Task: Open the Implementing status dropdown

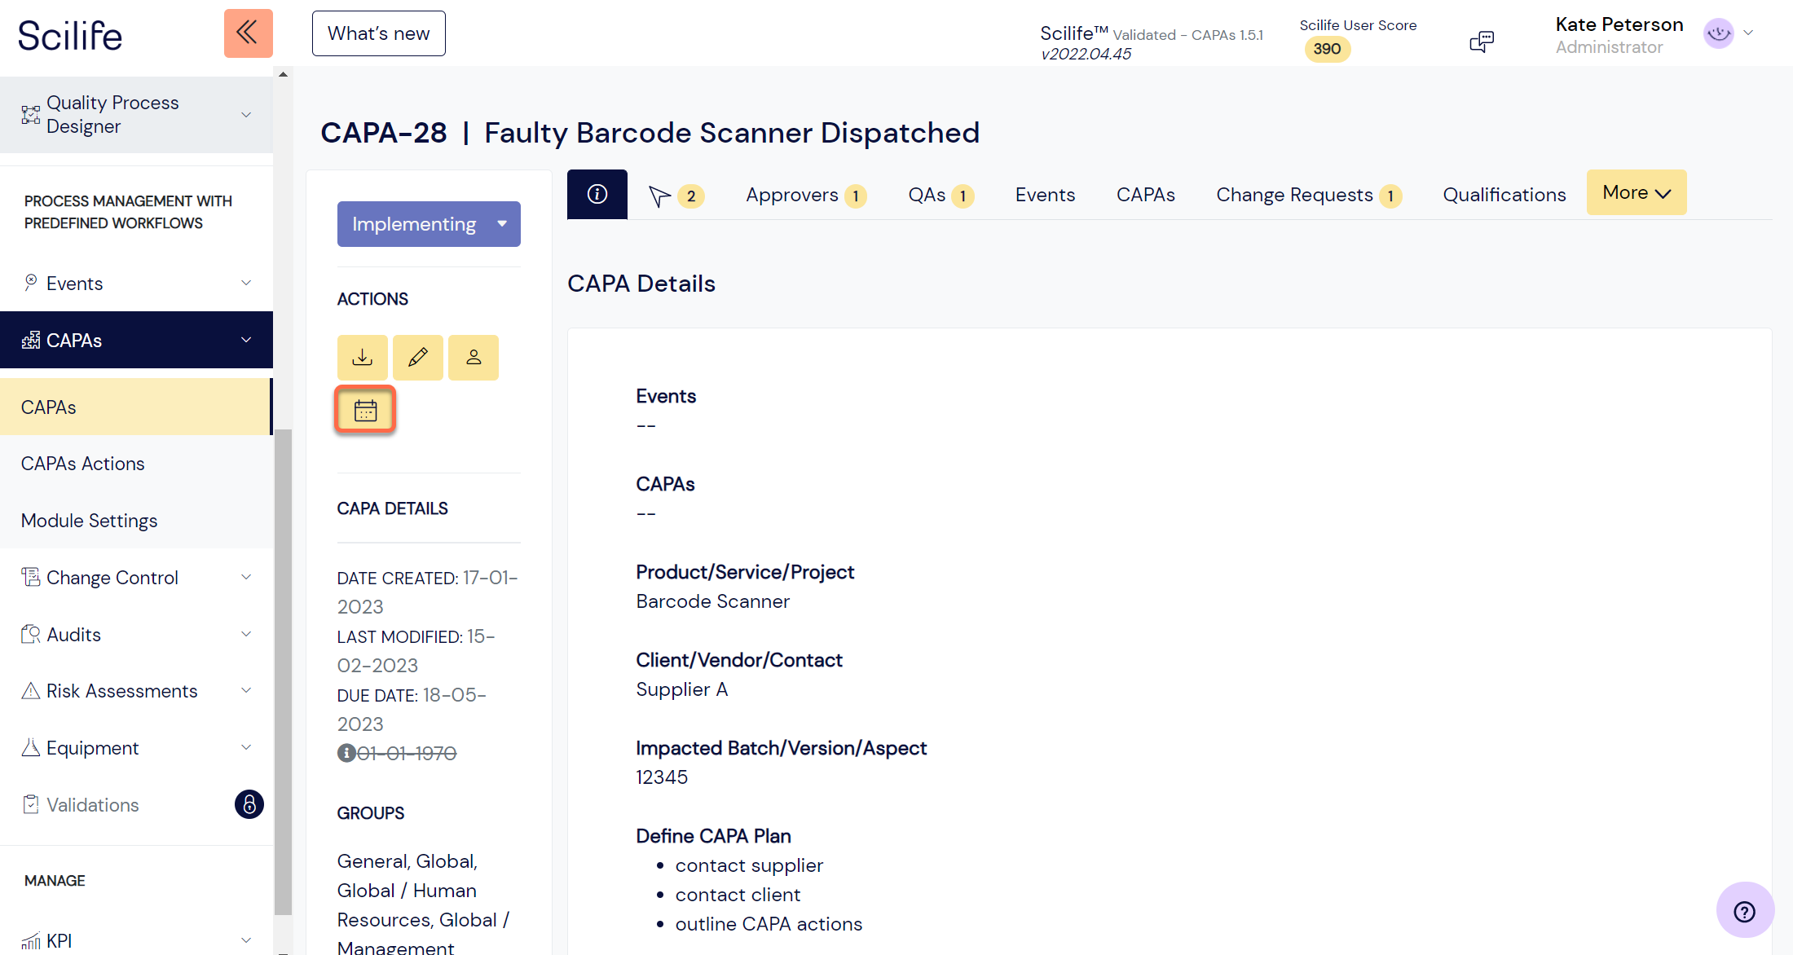Action: pos(429,224)
